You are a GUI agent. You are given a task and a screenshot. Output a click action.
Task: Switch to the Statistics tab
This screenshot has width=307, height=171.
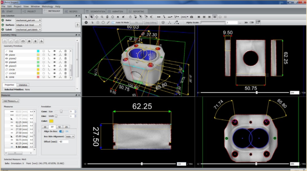click(x=23, y=85)
